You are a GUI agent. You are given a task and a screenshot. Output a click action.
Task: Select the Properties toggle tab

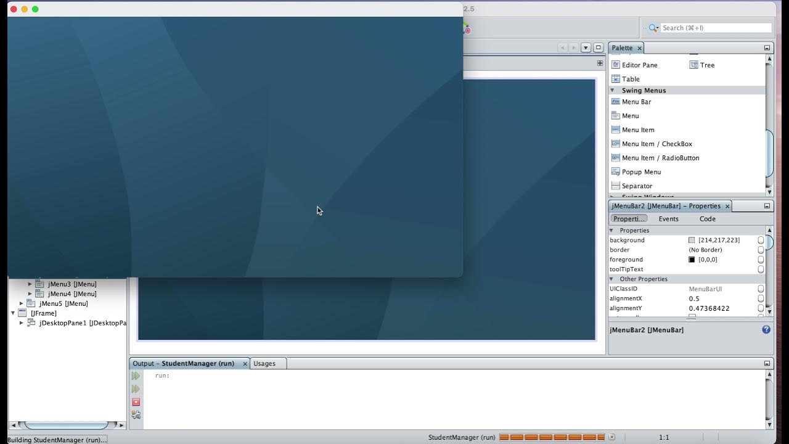point(629,219)
